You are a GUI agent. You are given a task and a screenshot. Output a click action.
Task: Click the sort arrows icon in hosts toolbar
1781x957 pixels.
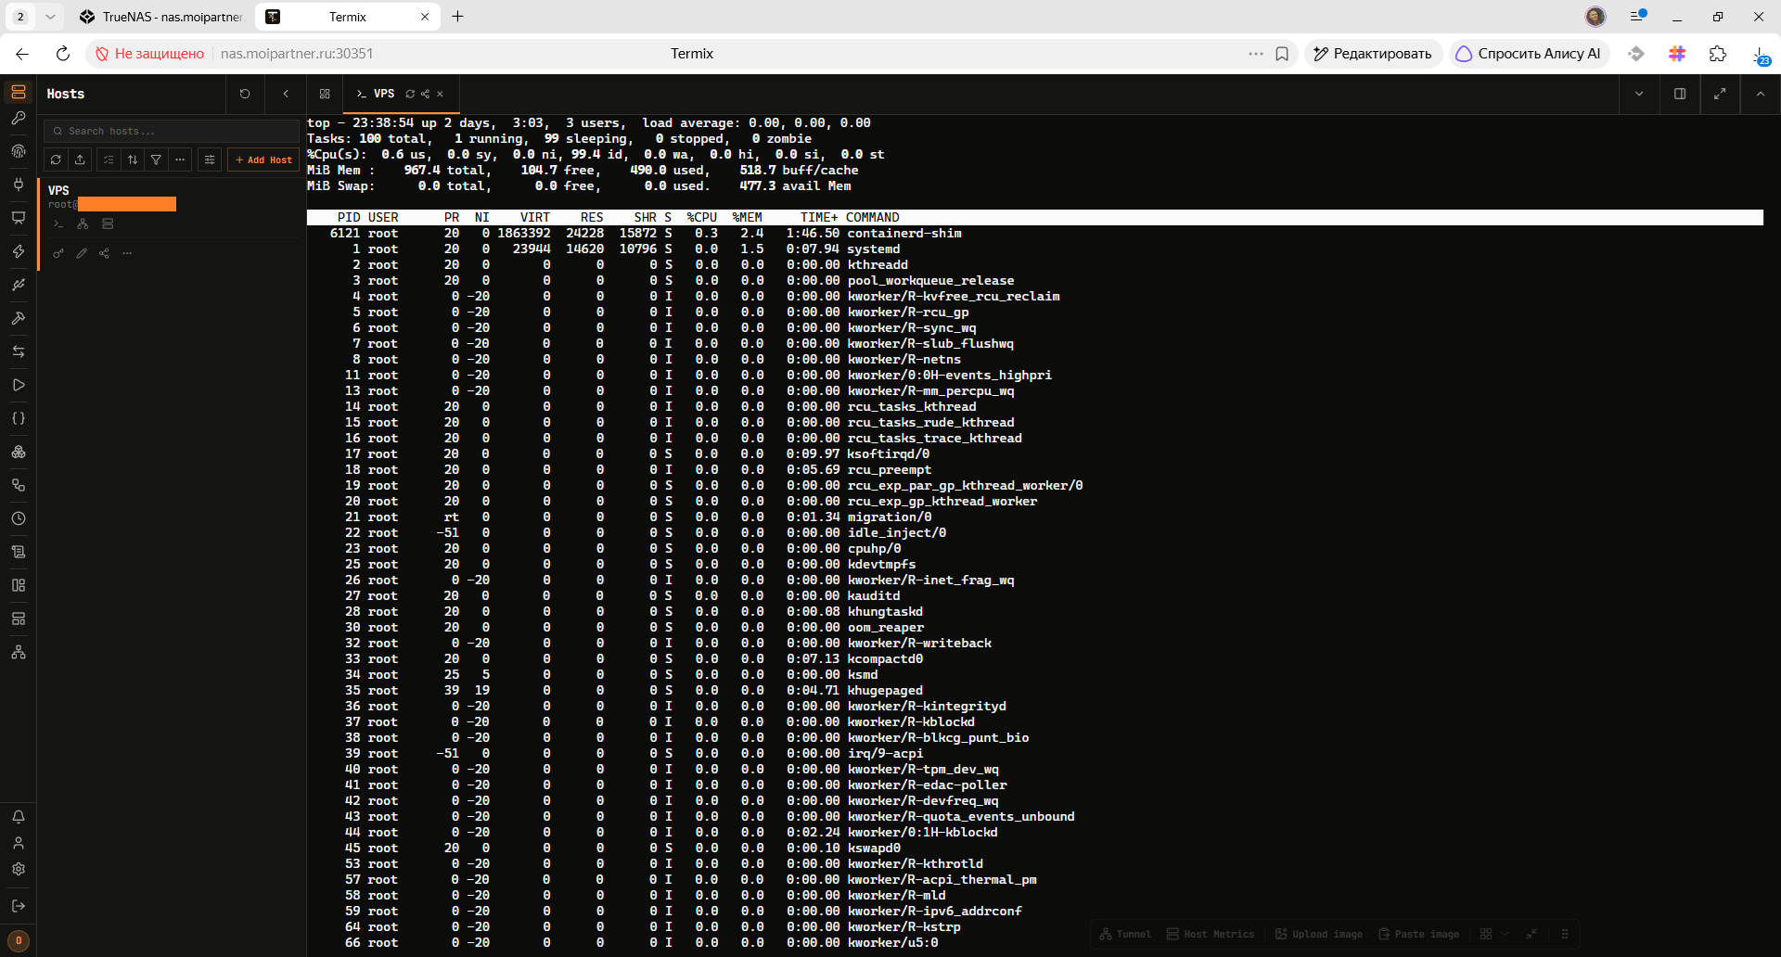coord(133,159)
